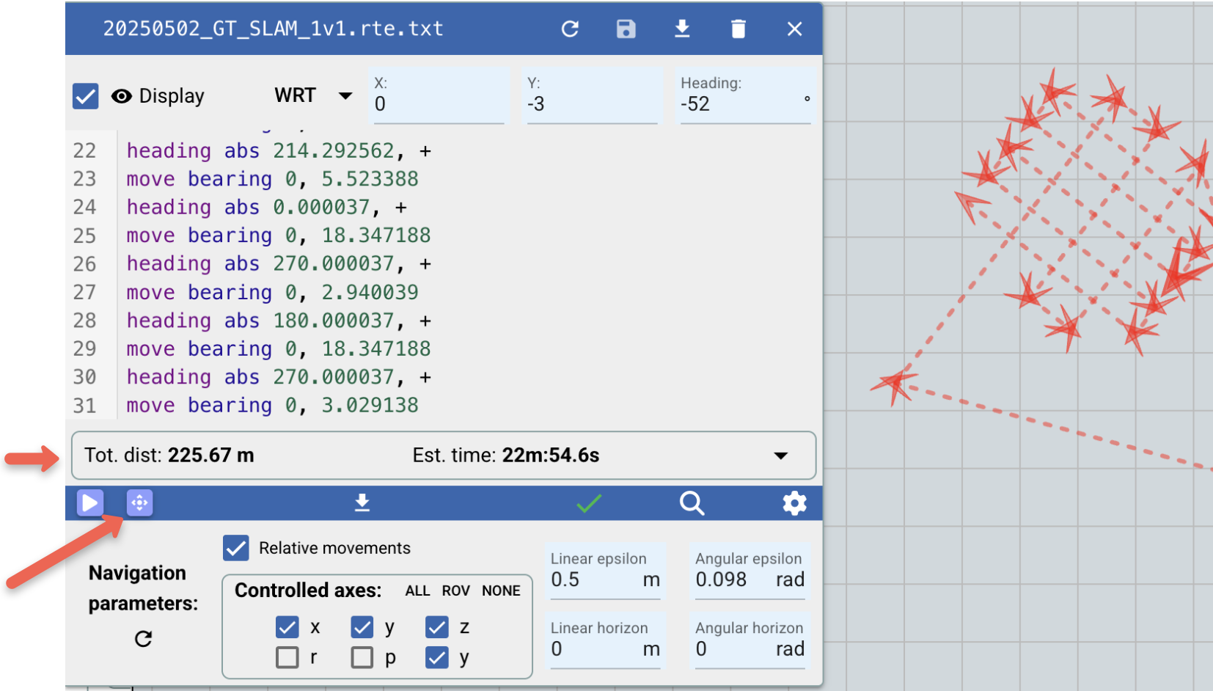This screenshot has width=1213, height=691.
Task: Save the route file with floppy icon
Action: 626,29
